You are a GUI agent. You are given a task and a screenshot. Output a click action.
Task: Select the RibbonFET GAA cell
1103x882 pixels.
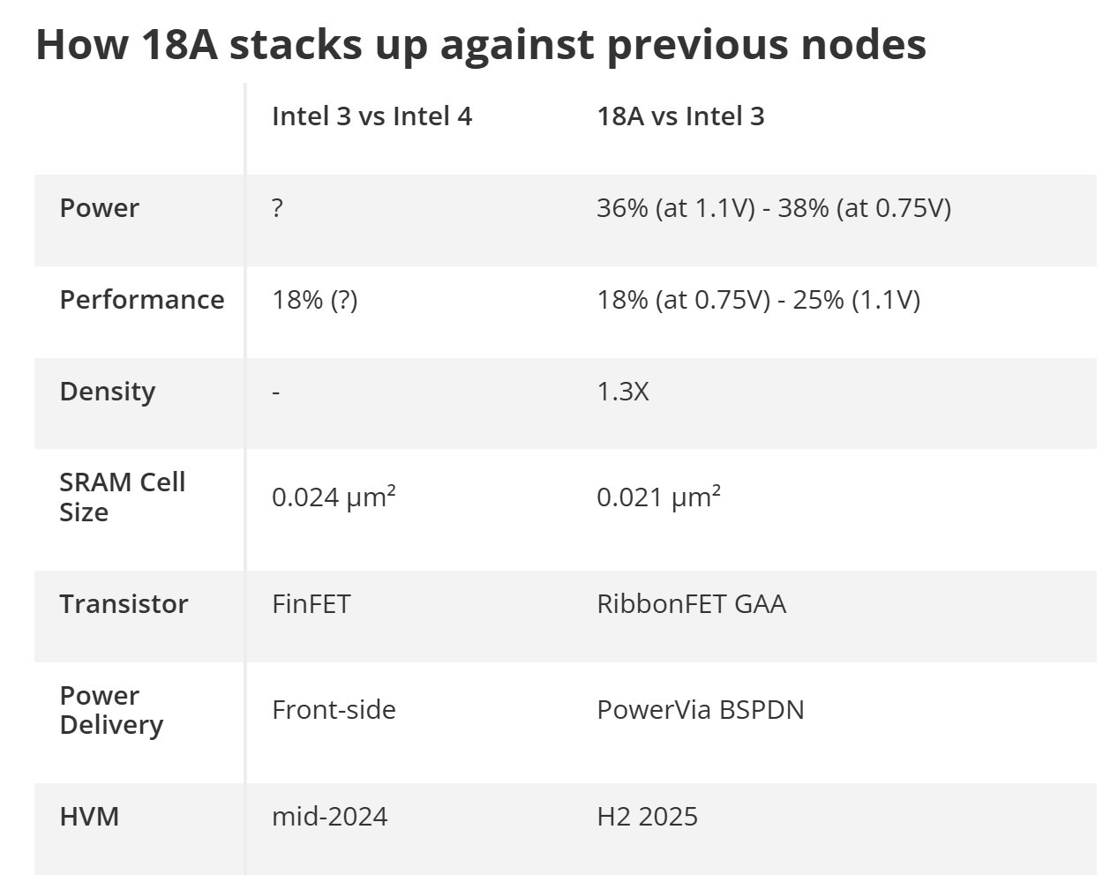point(692,604)
